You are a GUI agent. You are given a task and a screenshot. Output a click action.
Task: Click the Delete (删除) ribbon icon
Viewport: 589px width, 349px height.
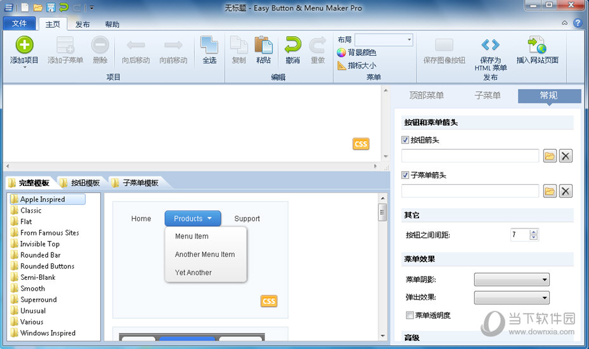100,45
